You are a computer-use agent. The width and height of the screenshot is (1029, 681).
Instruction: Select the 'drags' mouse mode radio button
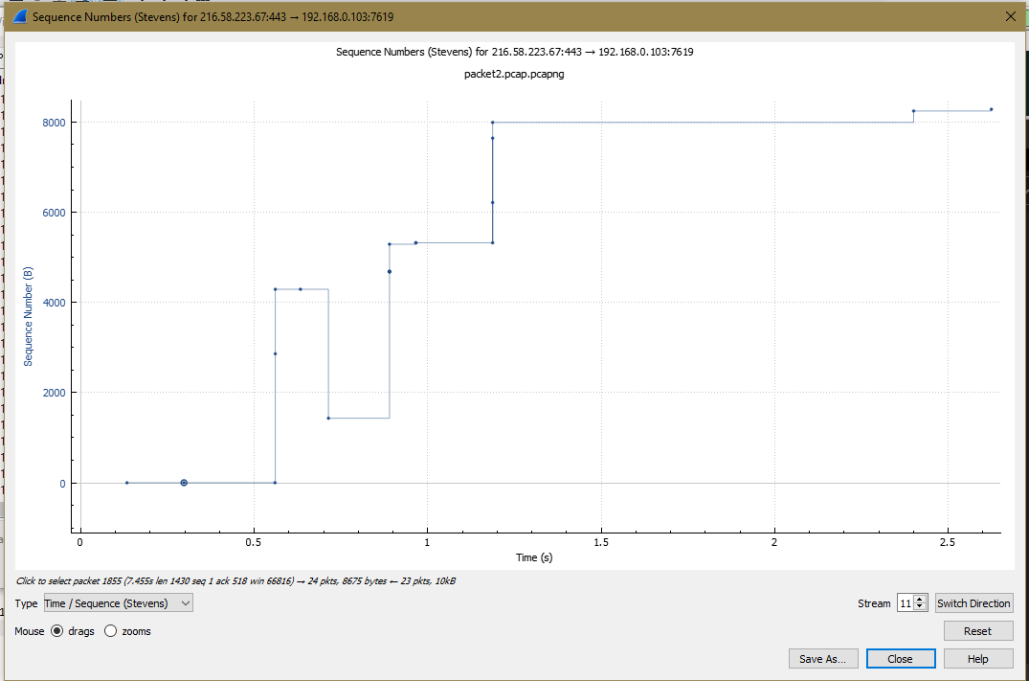point(57,631)
